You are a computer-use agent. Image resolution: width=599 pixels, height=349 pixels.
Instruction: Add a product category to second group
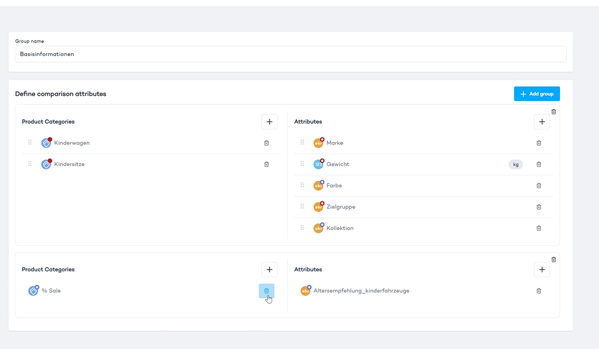tap(269, 270)
